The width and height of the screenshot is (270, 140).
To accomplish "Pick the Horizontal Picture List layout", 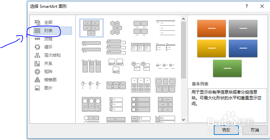I will pyautogui.click(x=165, y=85).
